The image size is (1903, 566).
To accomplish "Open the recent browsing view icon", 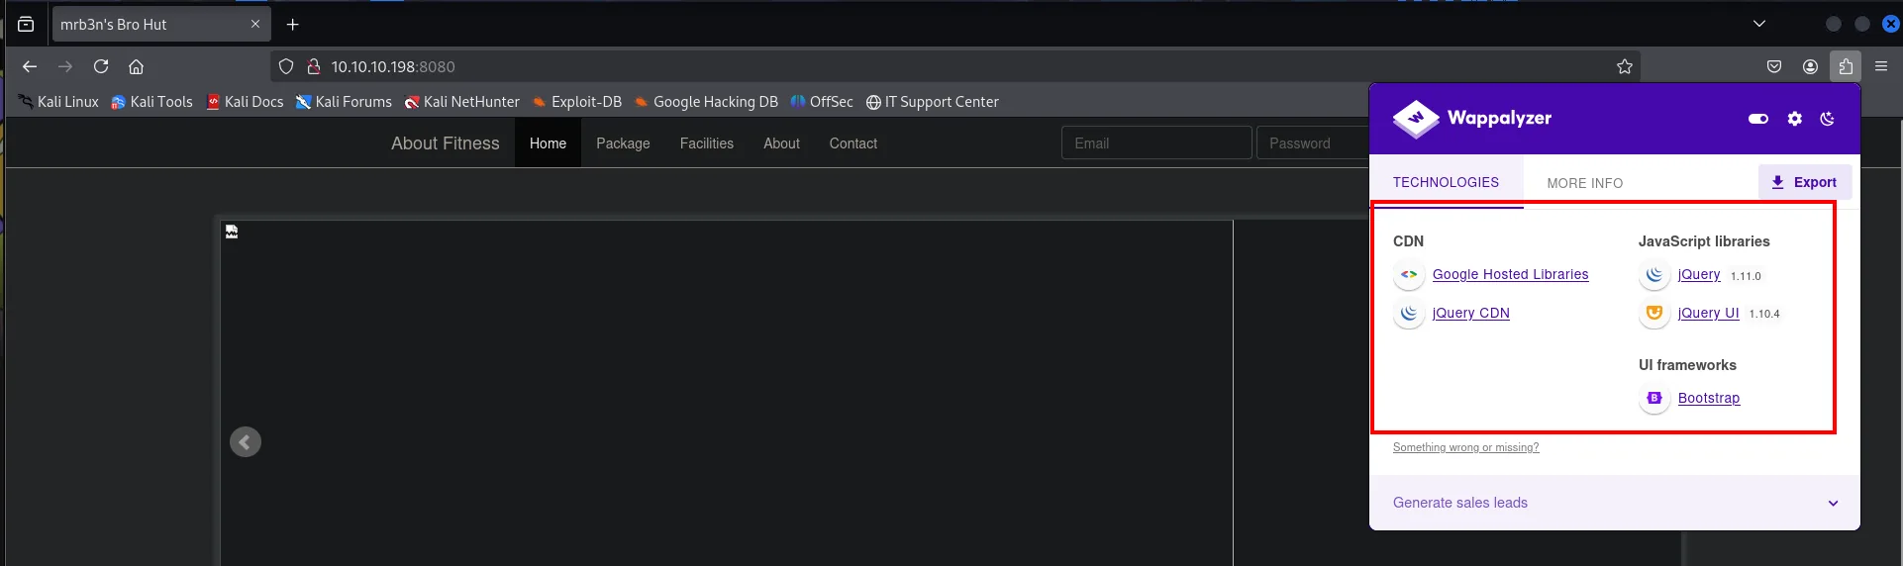I will pos(26,24).
